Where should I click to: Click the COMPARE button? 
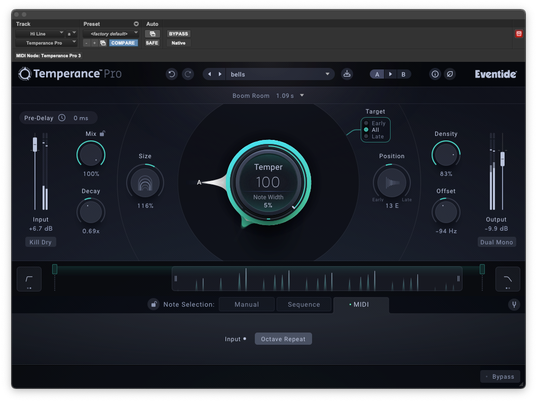pos(123,43)
